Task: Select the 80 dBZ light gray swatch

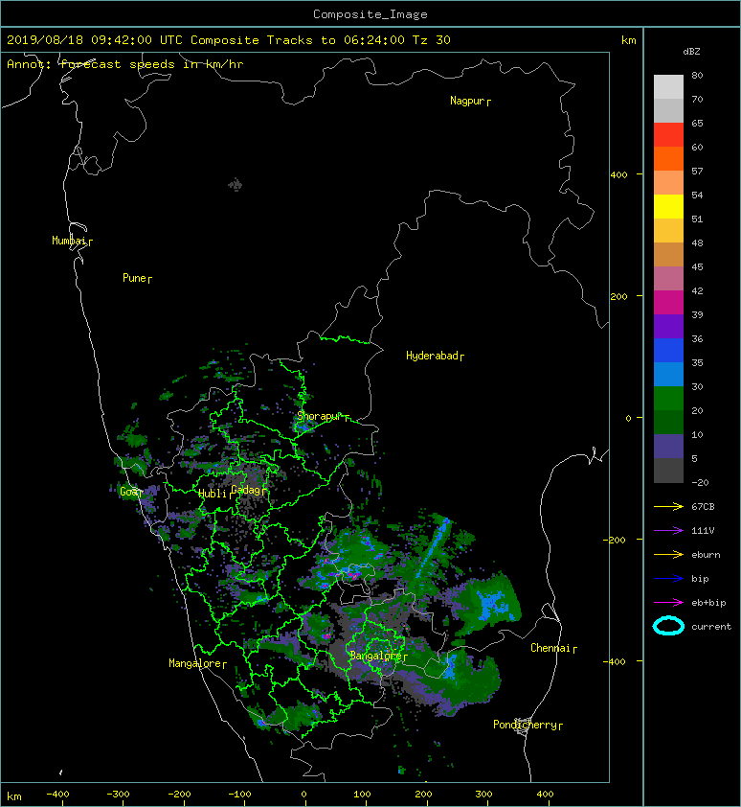Action: [x=668, y=86]
